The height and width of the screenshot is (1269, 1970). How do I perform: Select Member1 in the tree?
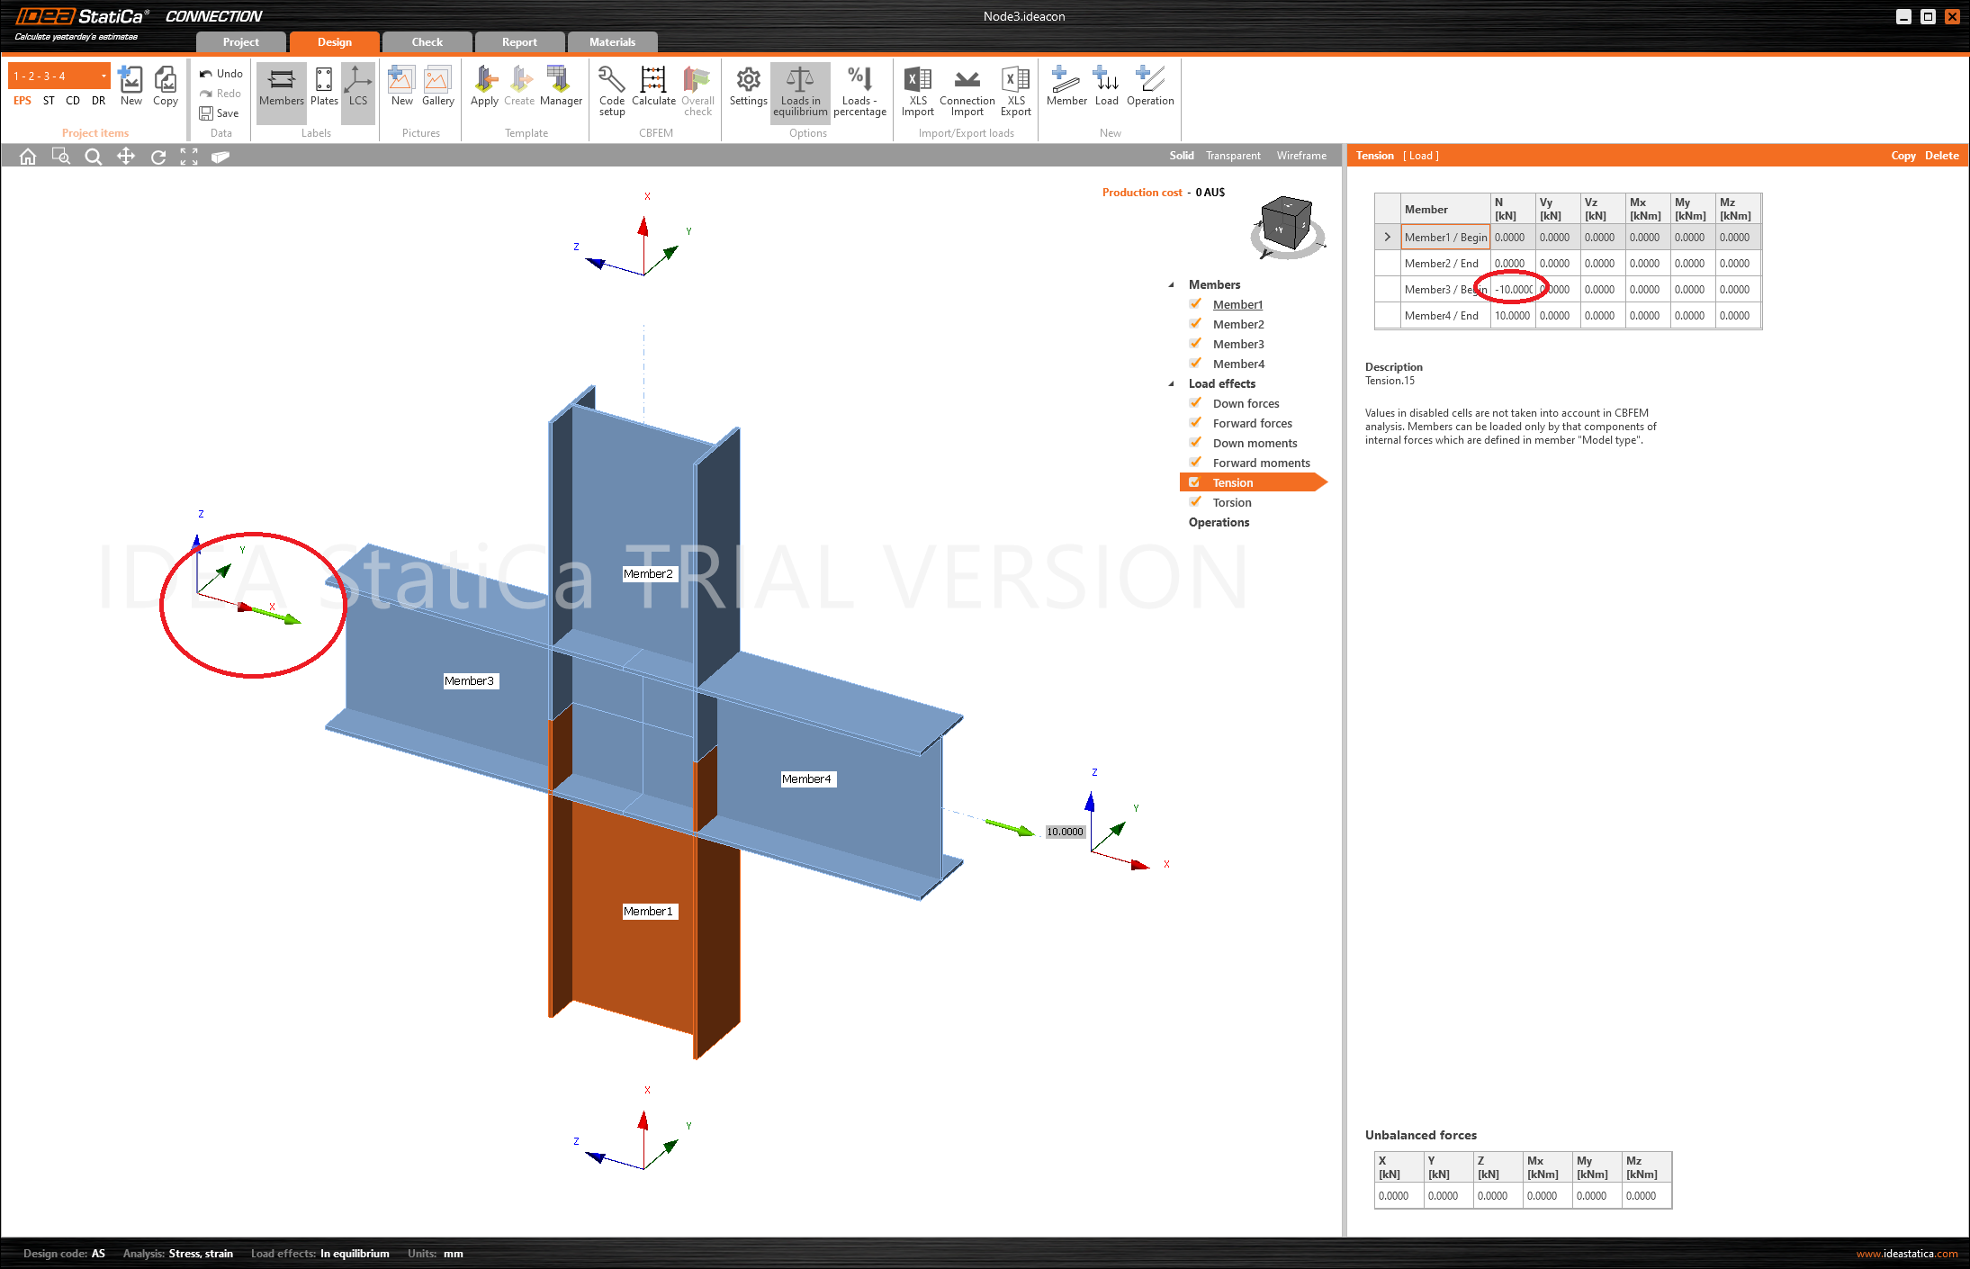(x=1237, y=304)
